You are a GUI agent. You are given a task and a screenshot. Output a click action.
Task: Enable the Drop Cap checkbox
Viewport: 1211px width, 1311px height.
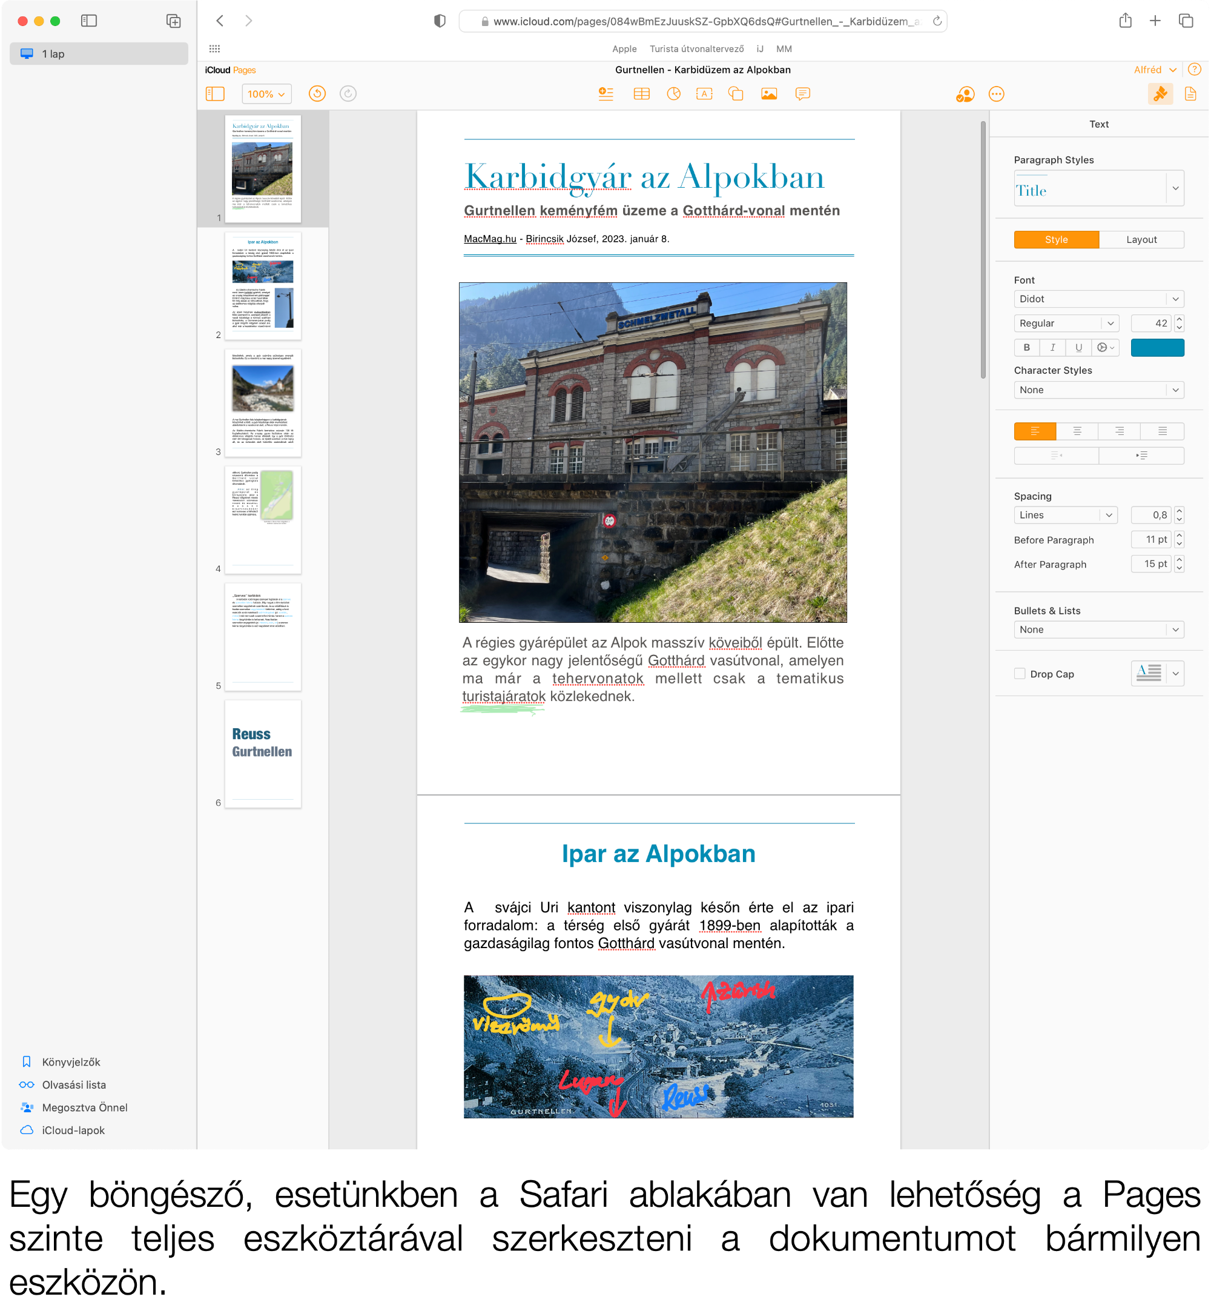tap(1020, 674)
